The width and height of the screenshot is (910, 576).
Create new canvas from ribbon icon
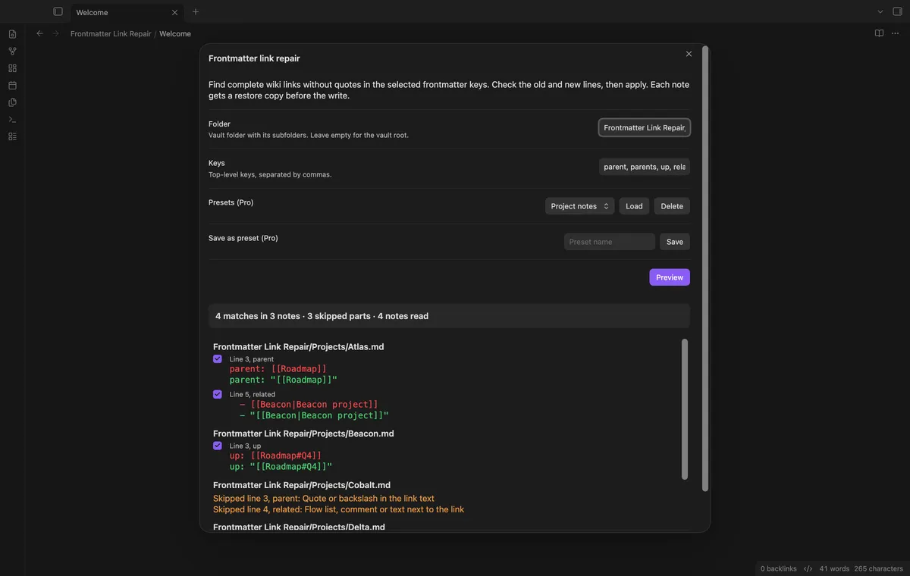point(12,68)
